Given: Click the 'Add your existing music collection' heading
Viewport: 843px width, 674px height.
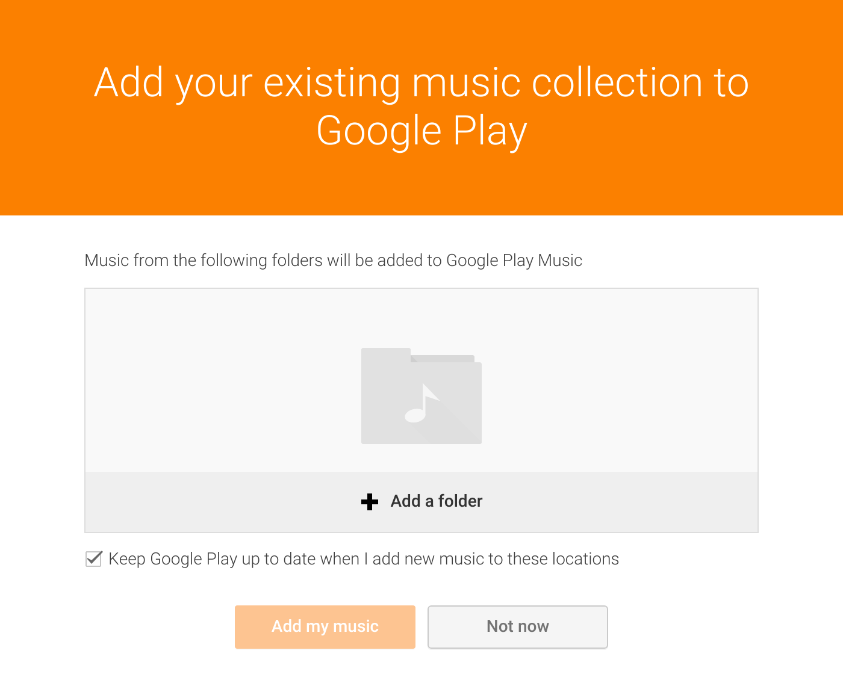Looking at the screenshot, I should point(421,82).
